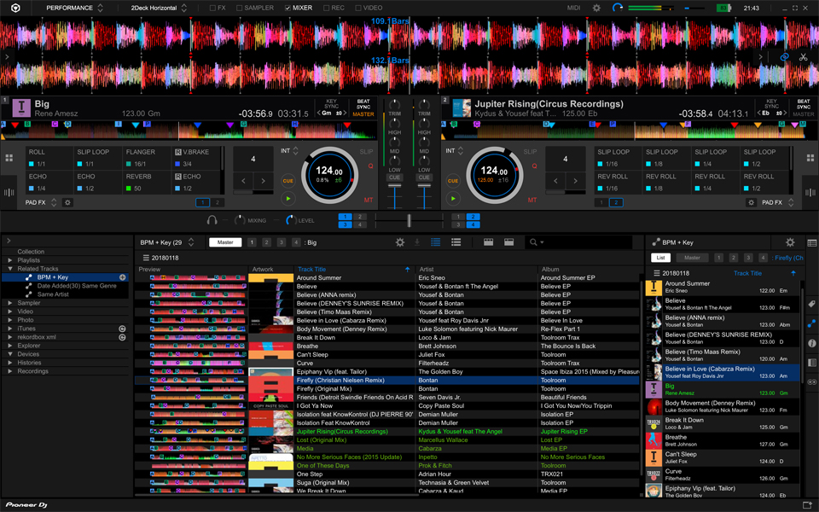819x512 pixels.
Task: Click the waveform scissors icon
Action: pyautogui.click(x=804, y=57)
